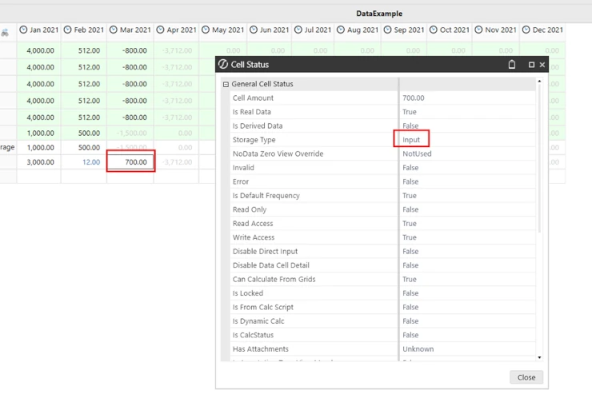Screen dimensions: 592x414
Task: Maximize the Cell Status dialog
Action: pyautogui.click(x=531, y=65)
